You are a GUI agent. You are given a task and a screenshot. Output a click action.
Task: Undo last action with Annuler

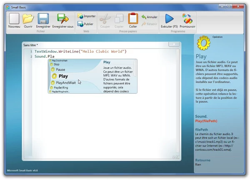click(x=149, y=17)
